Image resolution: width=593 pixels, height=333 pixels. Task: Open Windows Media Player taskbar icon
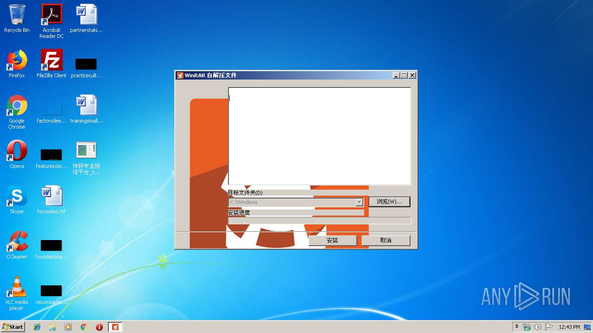tap(68, 327)
